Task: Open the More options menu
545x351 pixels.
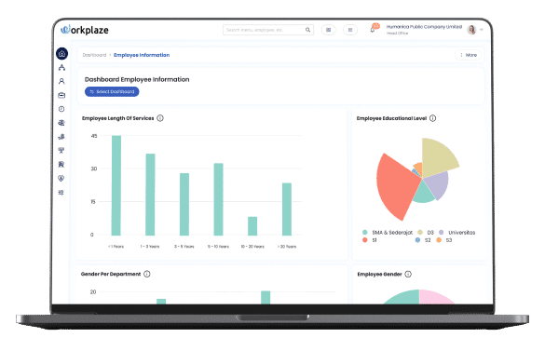Action: [469, 55]
